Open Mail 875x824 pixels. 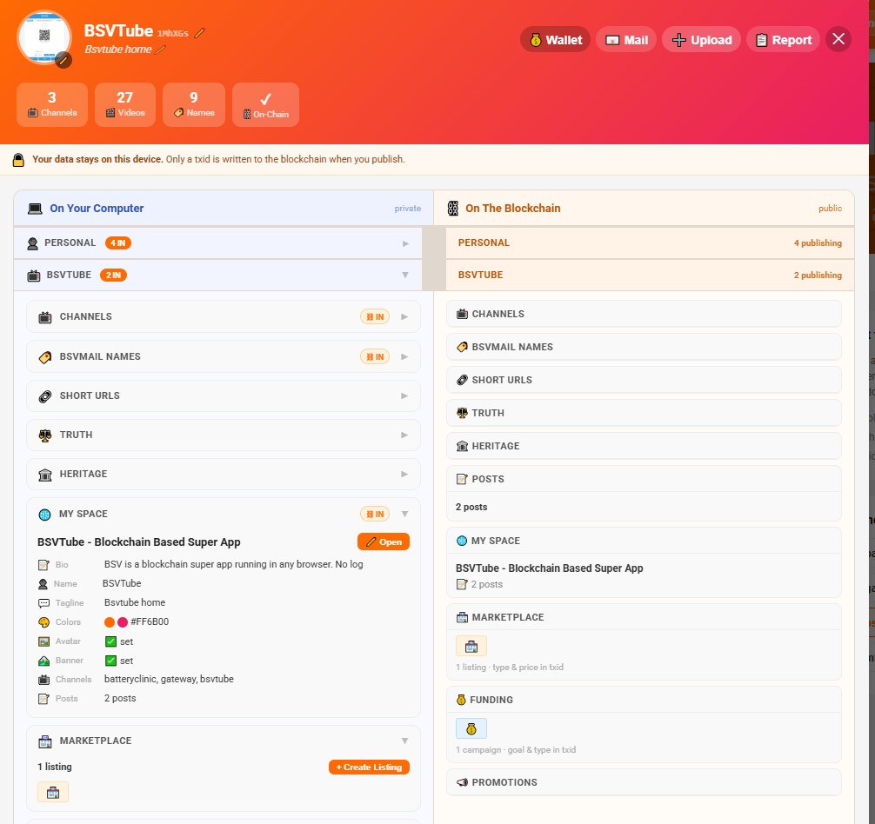(626, 40)
